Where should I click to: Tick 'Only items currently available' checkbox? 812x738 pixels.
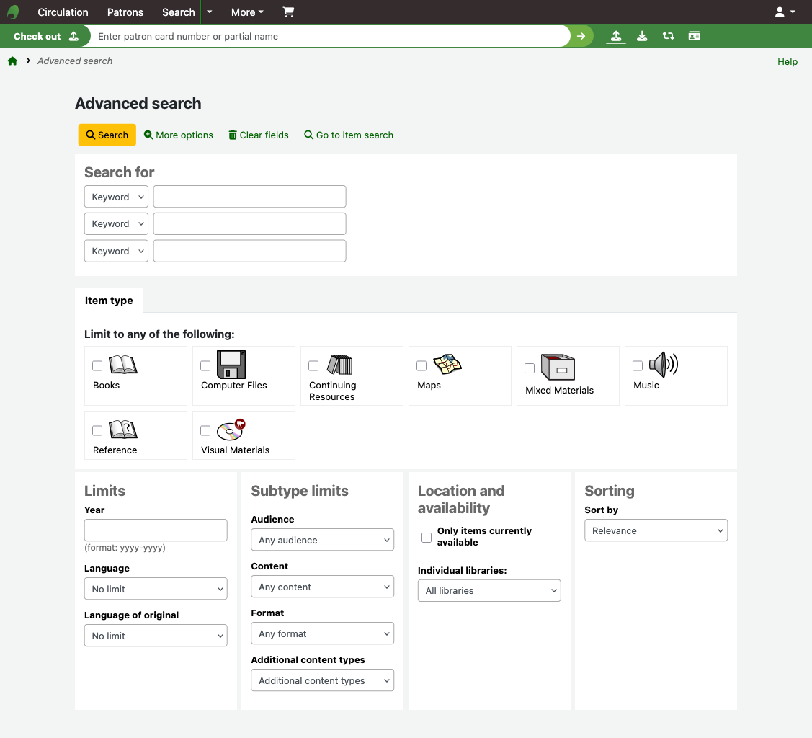click(427, 538)
